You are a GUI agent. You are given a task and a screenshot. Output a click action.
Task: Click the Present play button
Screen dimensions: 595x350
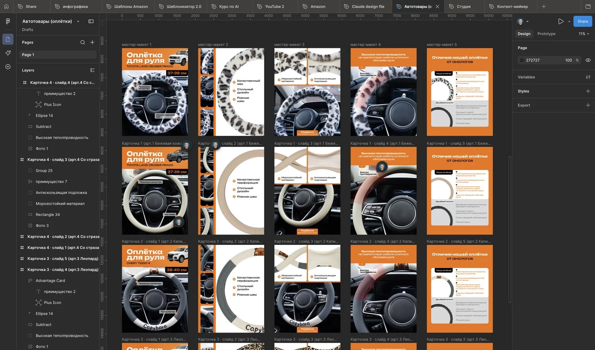(561, 22)
